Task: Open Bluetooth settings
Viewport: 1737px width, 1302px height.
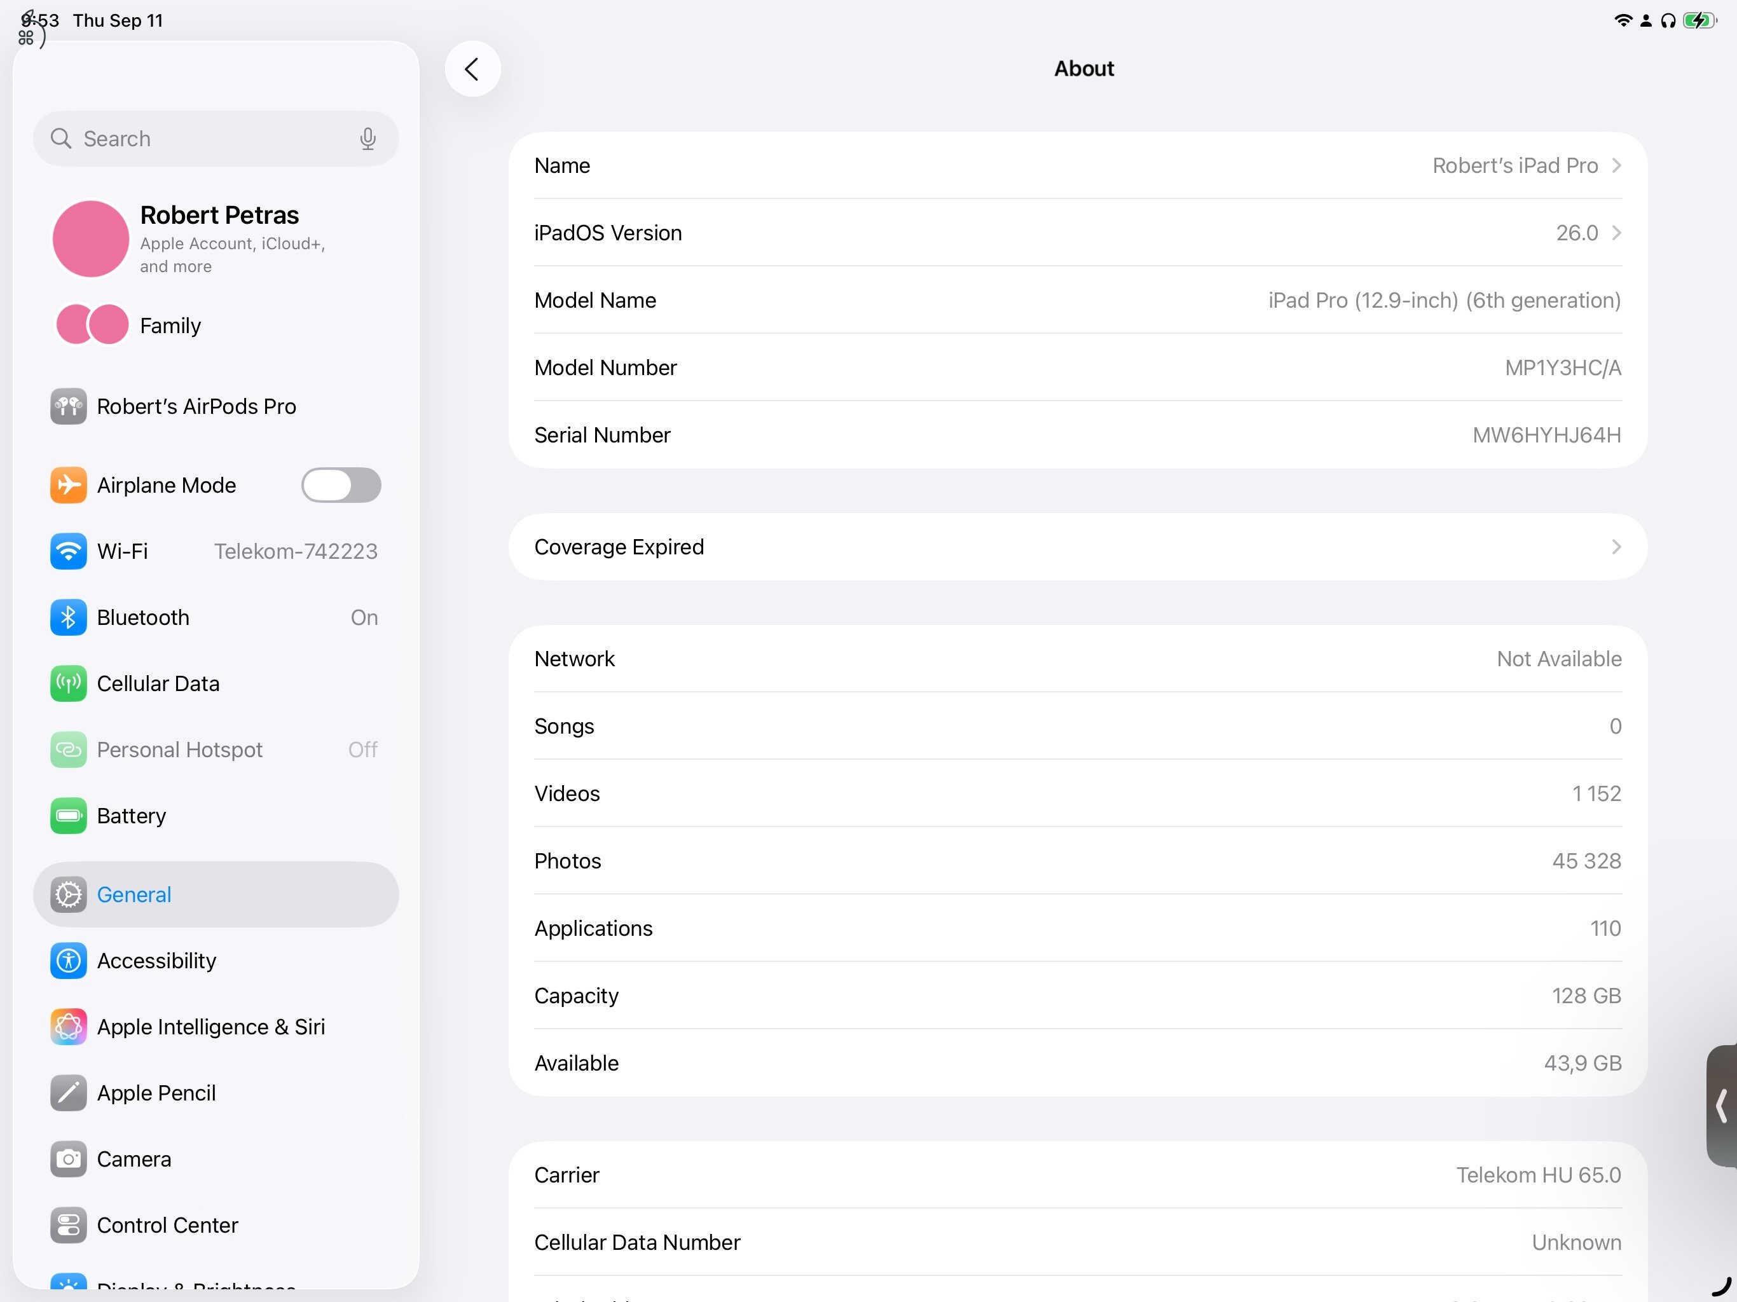Action: pos(216,618)
